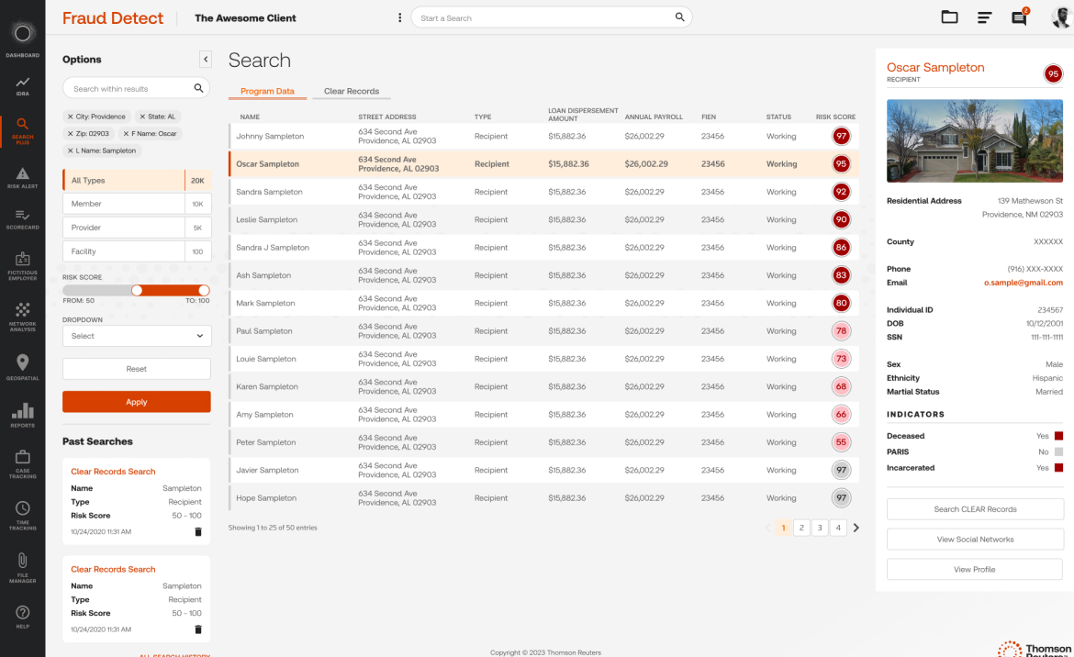Click Search CLEAR Records button
Viewport: 1074px width, 657px height.
point(976,509)
